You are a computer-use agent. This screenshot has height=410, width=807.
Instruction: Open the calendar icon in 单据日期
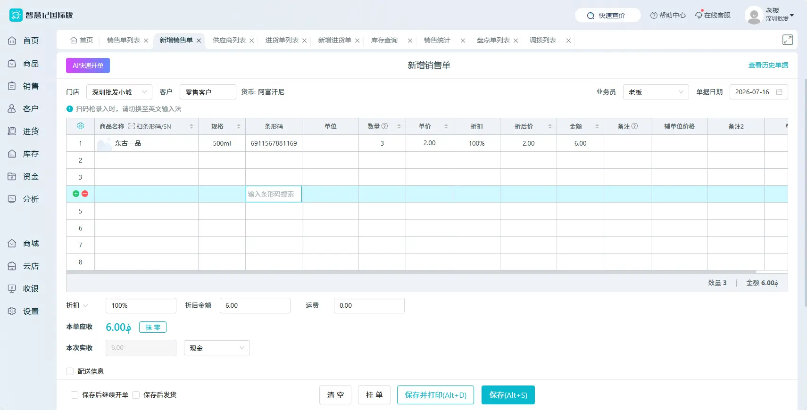(779, 92)
